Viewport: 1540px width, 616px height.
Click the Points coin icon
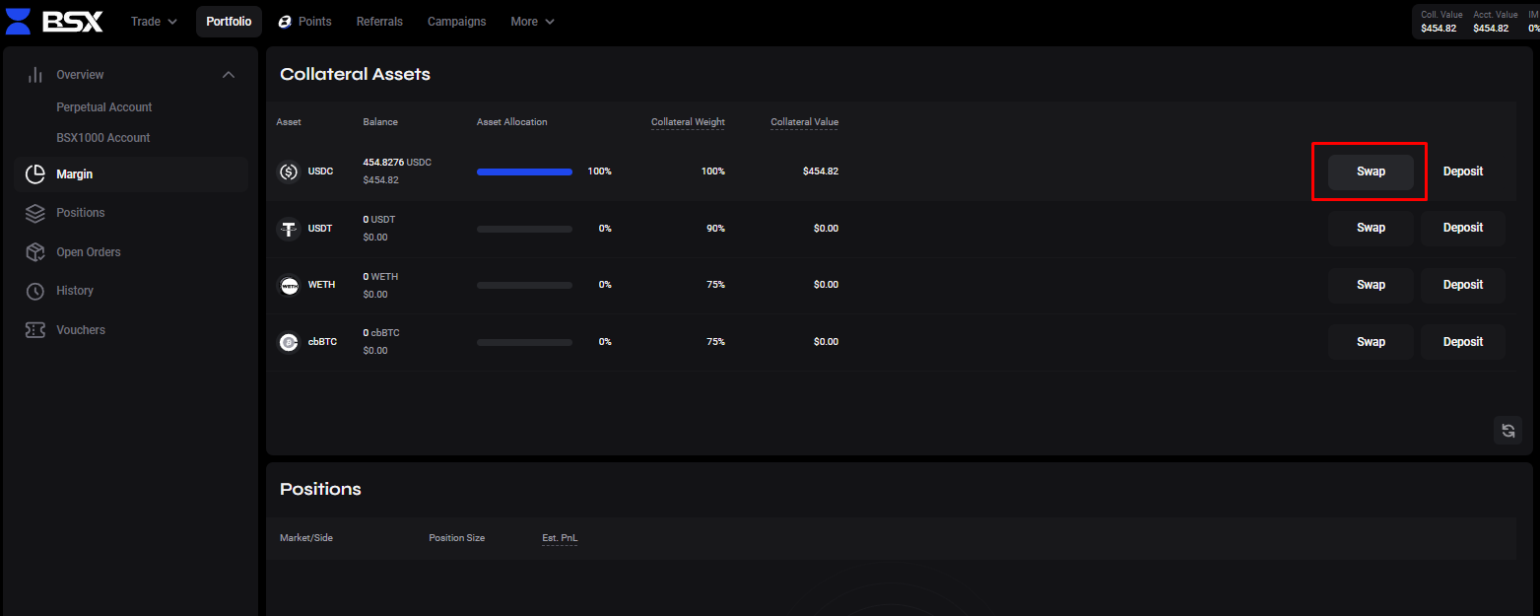tap(285, 22)
